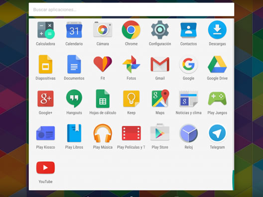263x197 pixels.
Task: Launch the Chrome browser
Action: click(x=131, y=30)
